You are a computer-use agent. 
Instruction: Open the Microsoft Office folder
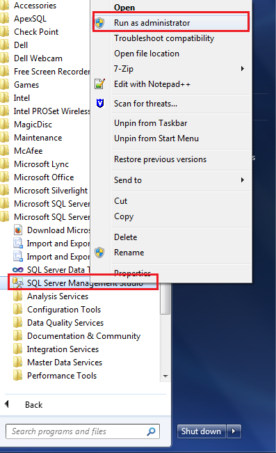click(44, 177)
